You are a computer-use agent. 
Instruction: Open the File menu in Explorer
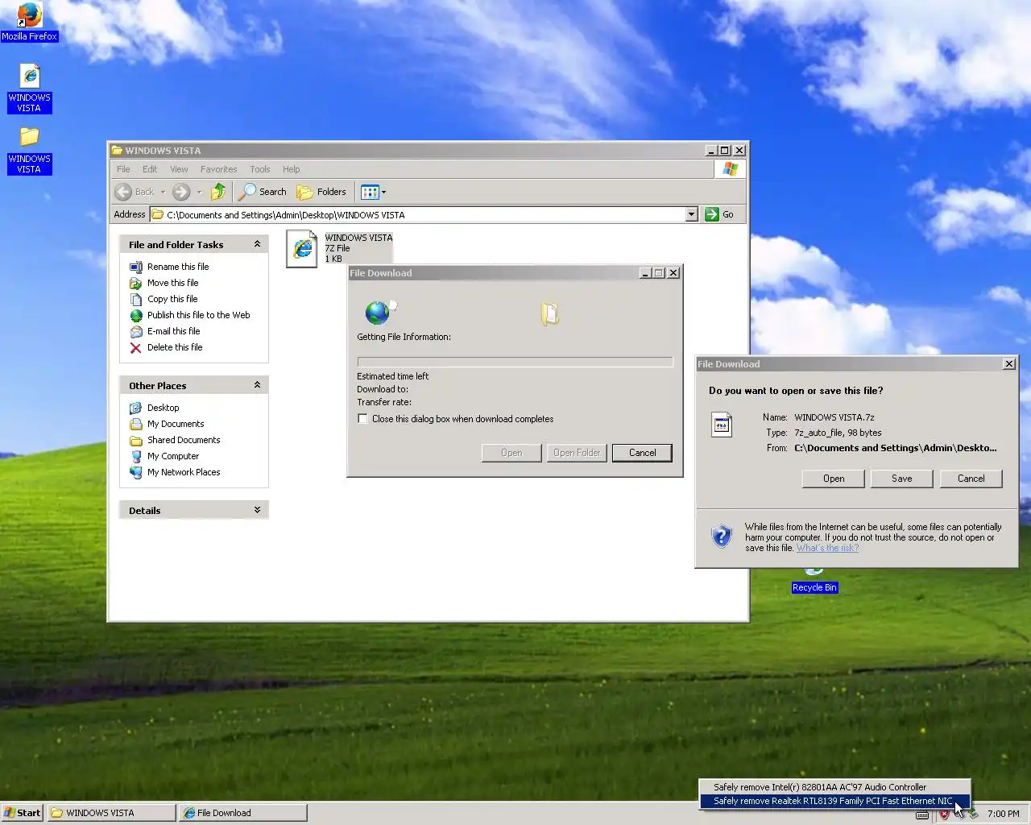pos(123,169)
